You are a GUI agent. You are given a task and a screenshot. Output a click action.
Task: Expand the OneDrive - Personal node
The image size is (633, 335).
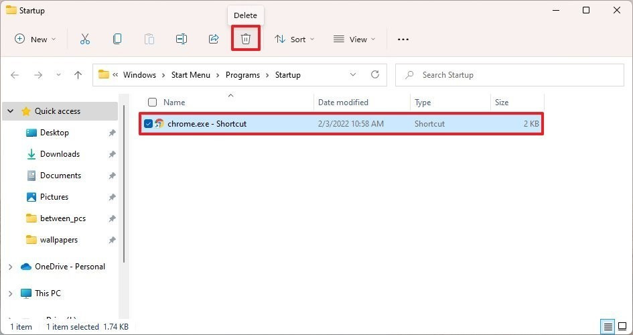11,267
